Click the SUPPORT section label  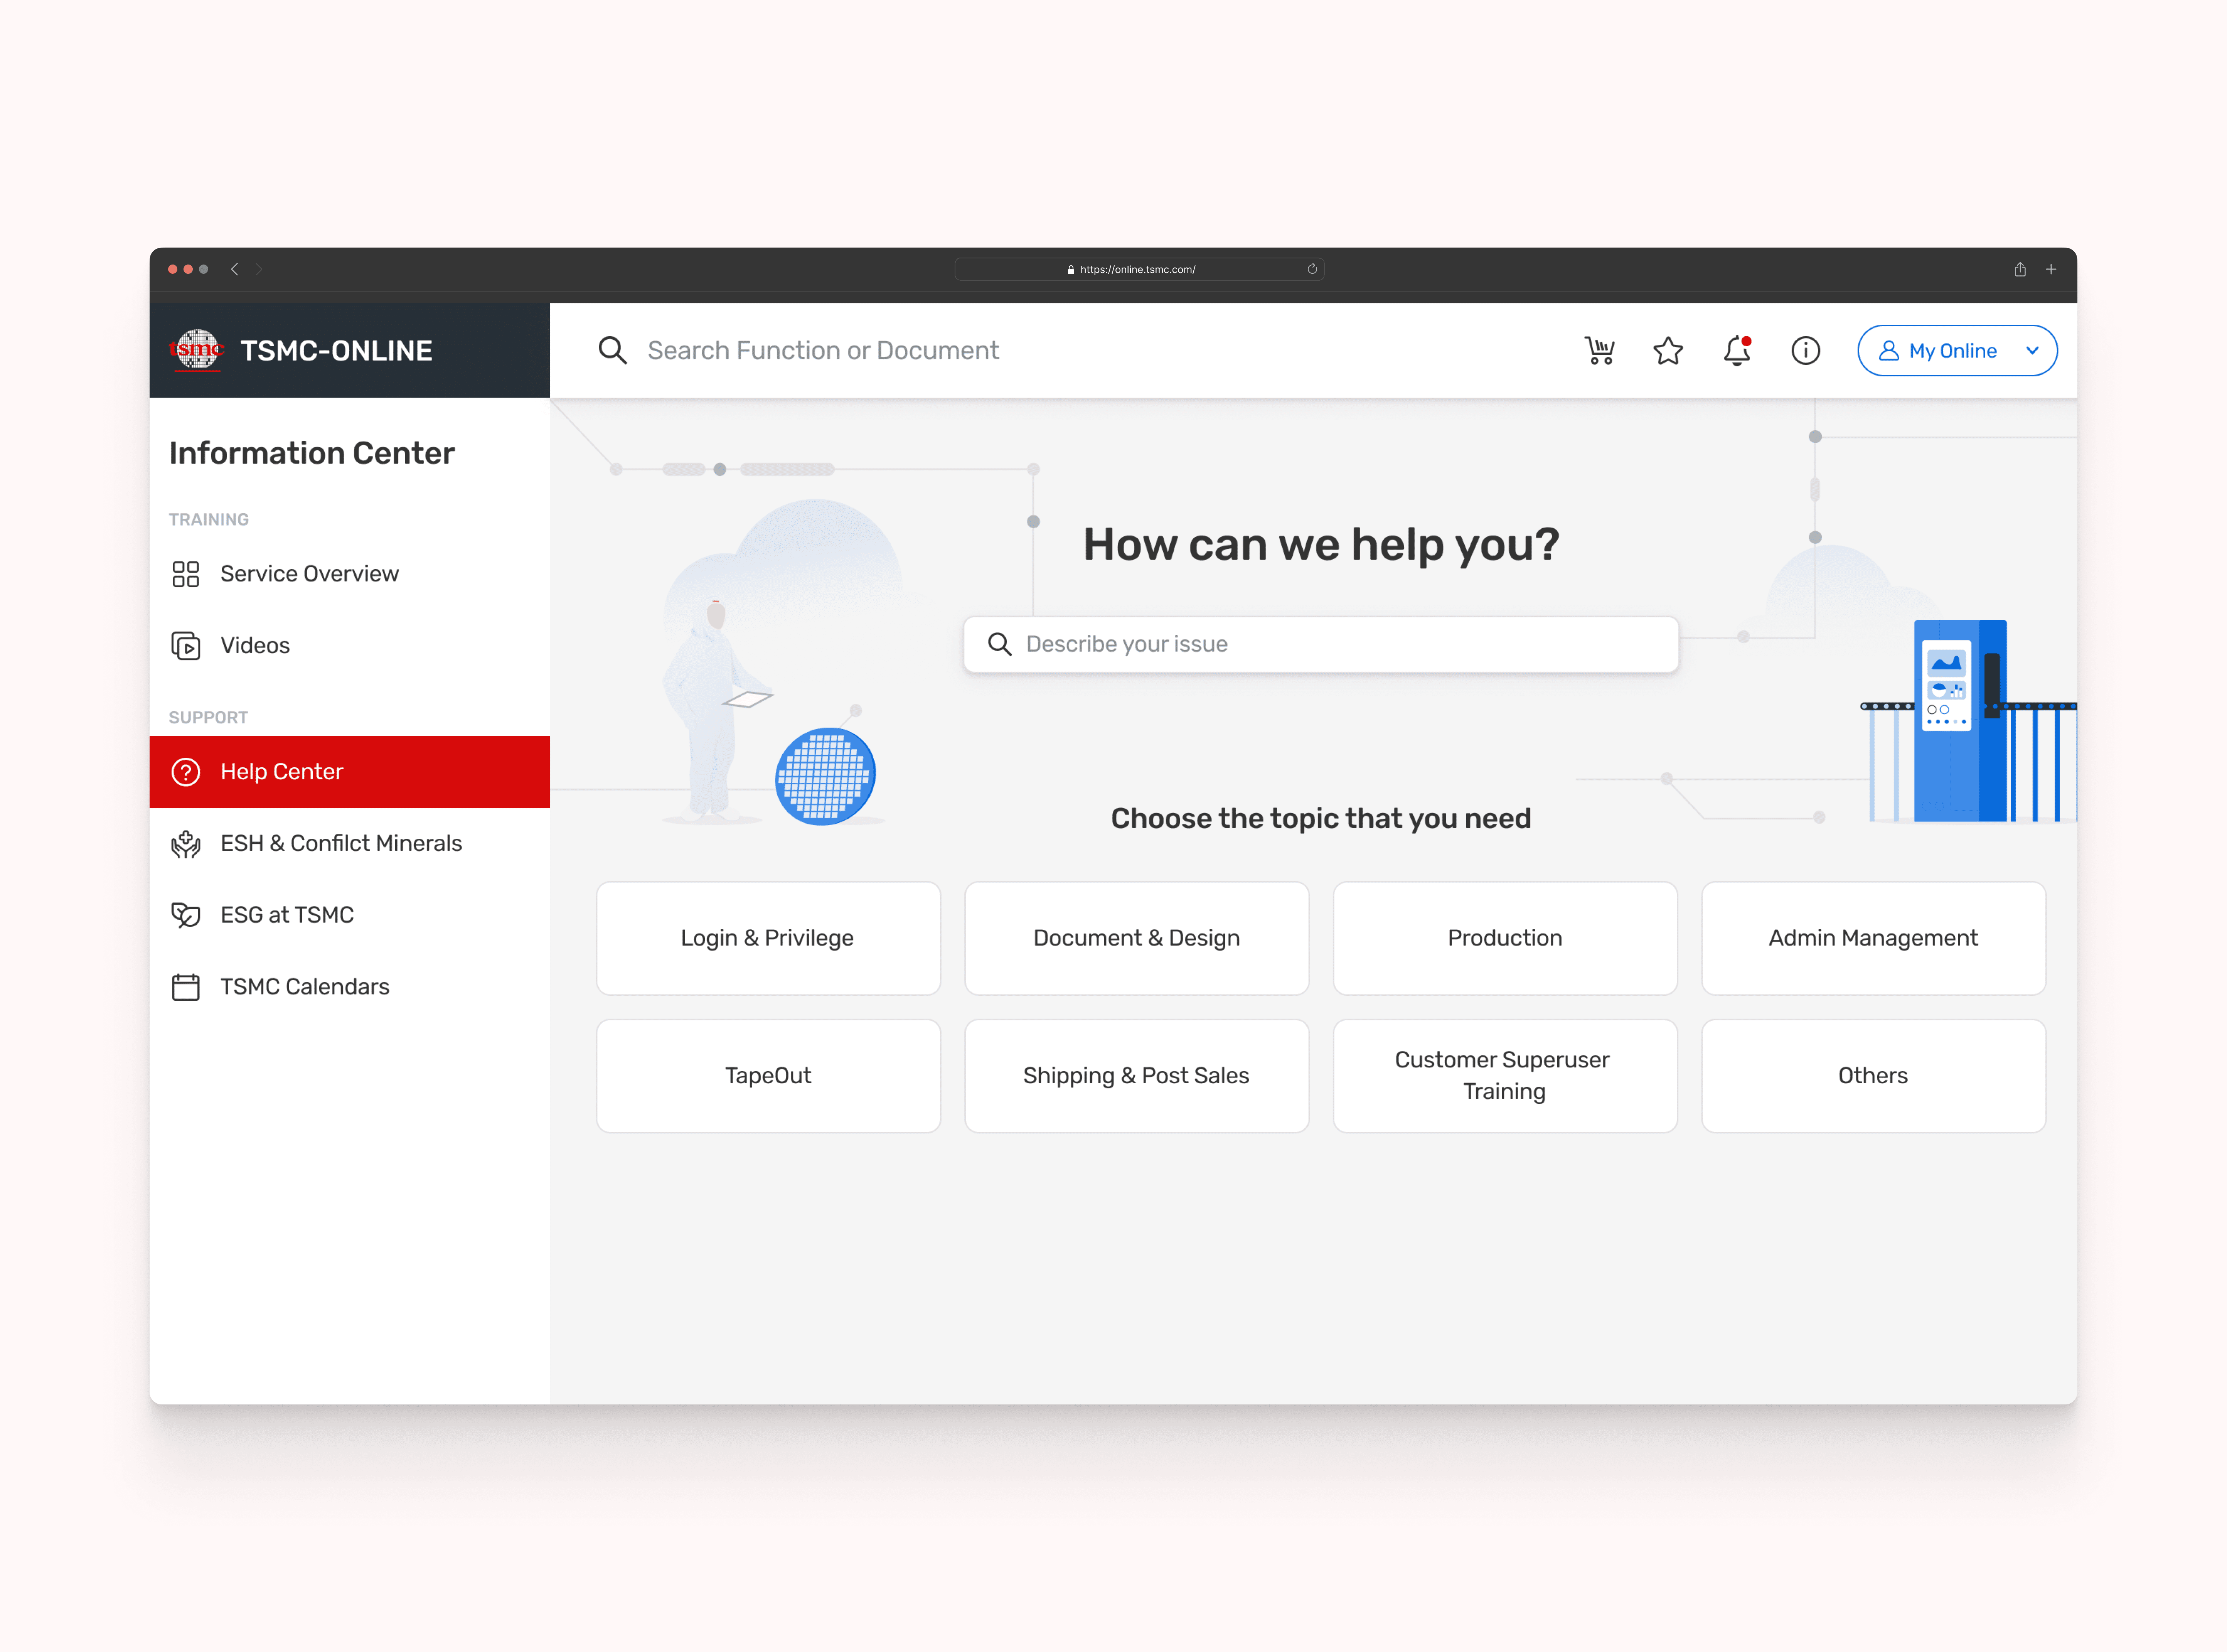point(208,718)
